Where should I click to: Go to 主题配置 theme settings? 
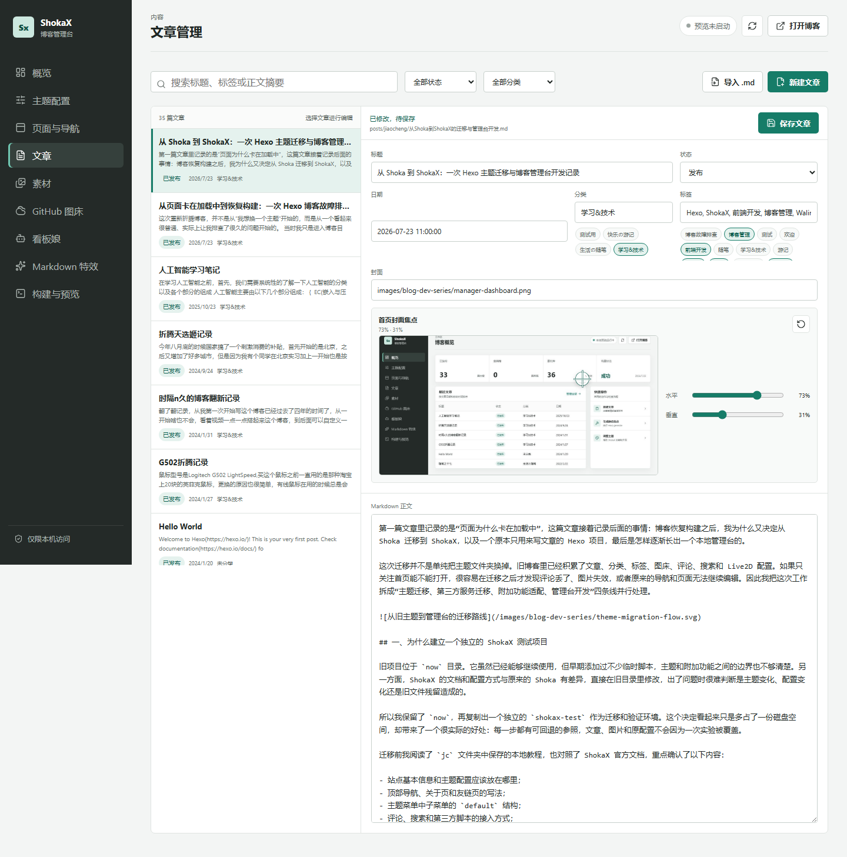click(x=66, y=101)
